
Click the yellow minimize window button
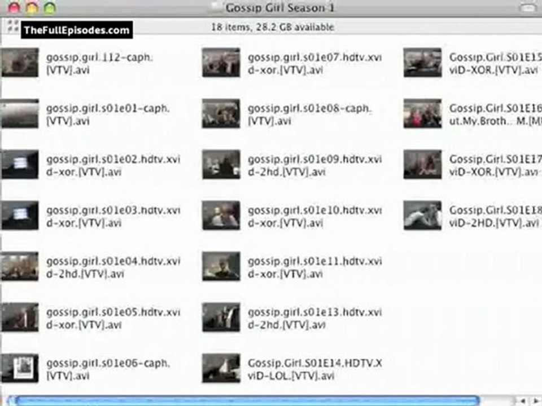click(x=32, y=7)
